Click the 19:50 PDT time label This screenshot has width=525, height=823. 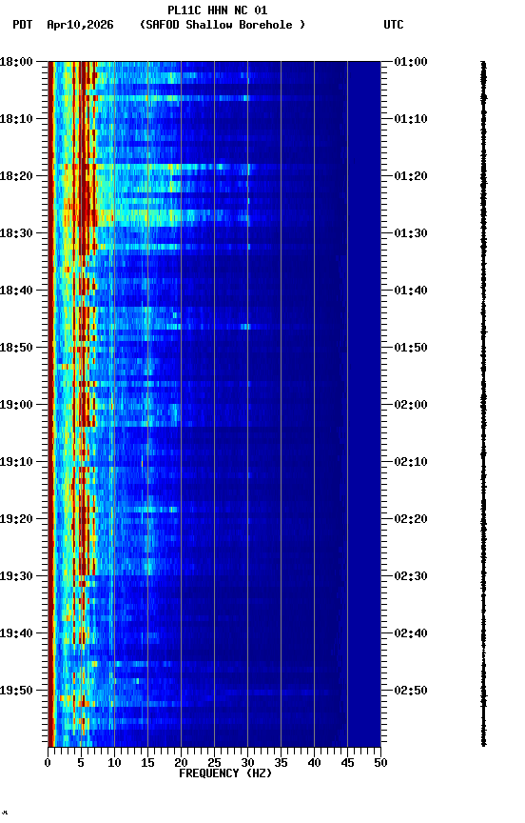(16, 691)
